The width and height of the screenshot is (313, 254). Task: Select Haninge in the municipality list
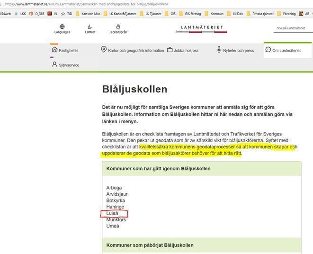[x=115, y=207]
